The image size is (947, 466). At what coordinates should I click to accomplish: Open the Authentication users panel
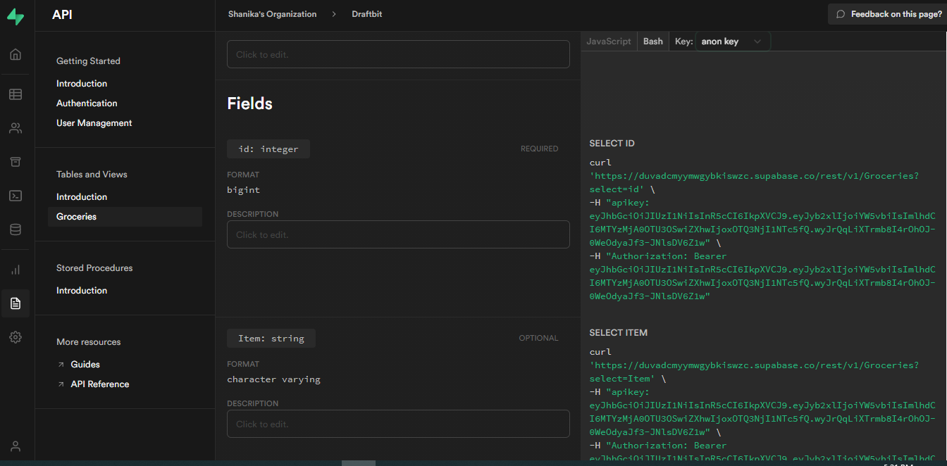[15, 127]
